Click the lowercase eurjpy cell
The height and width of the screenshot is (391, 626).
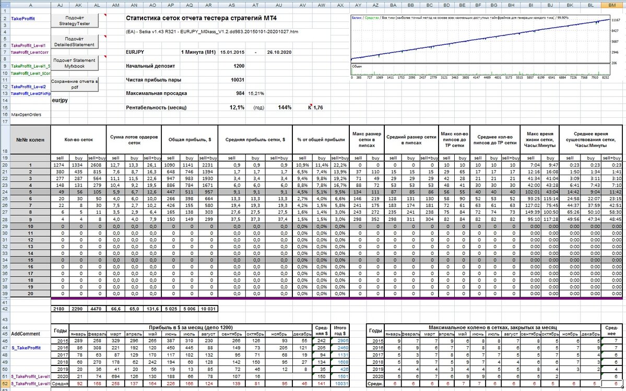coord(60,101)
